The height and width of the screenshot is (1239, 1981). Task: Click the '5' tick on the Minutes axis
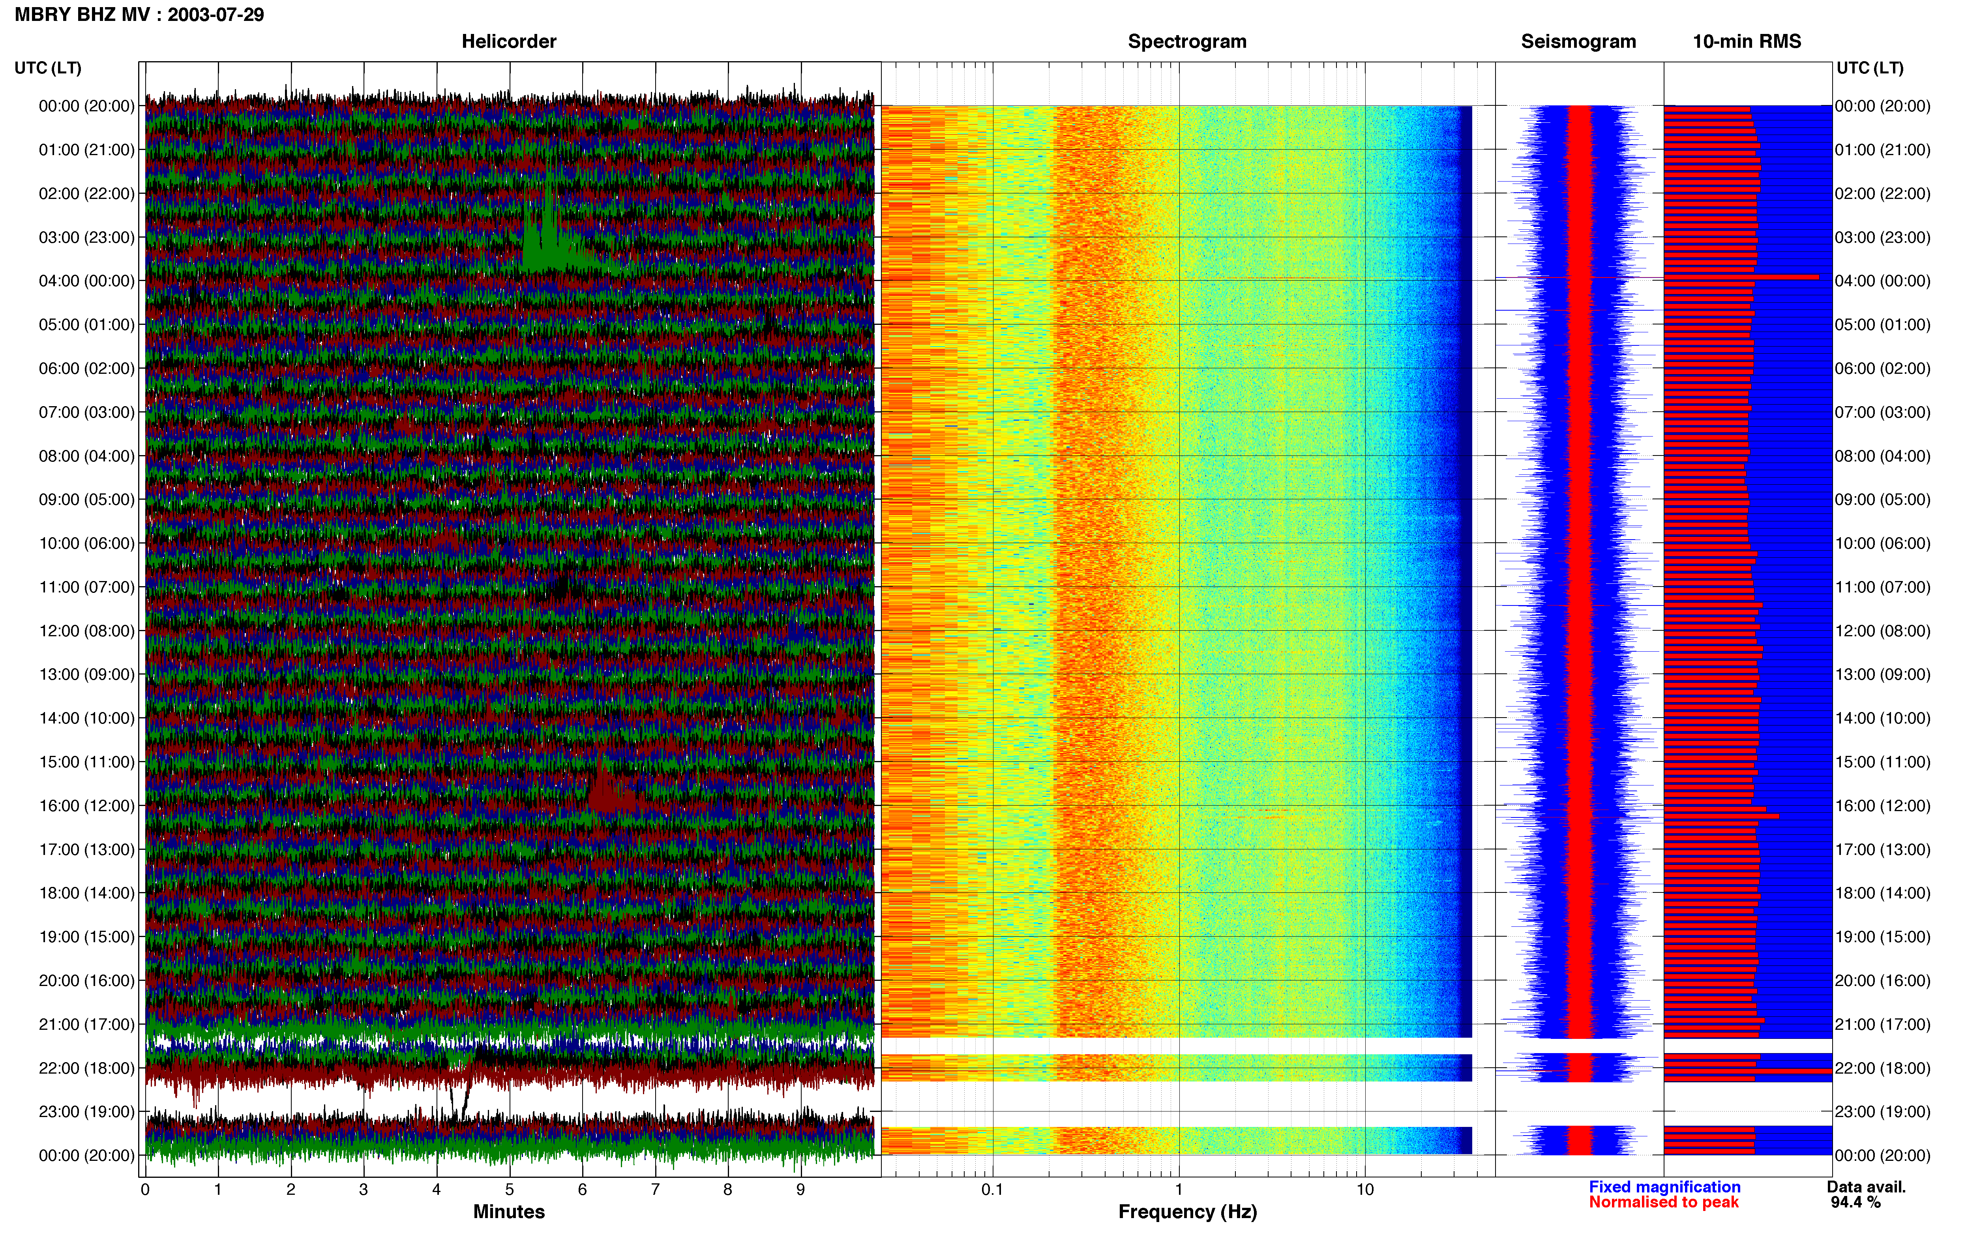coord(510,1190)
